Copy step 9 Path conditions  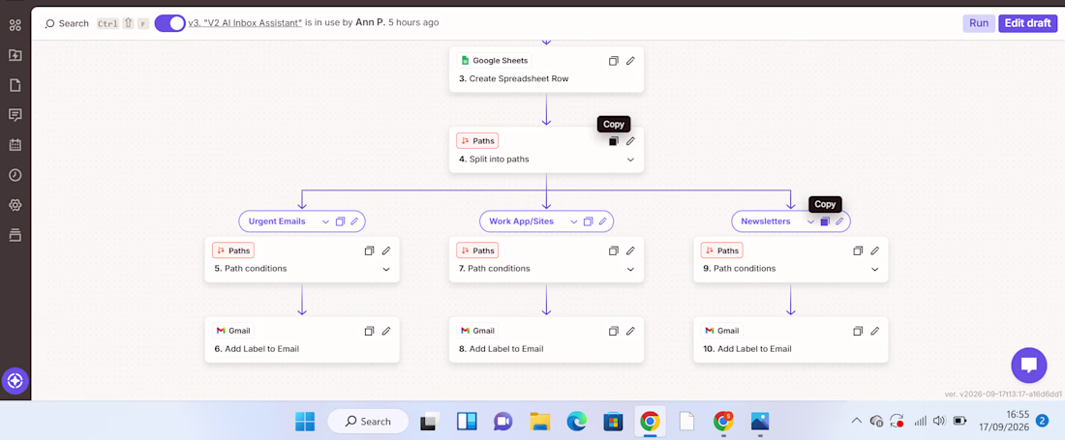click(x=858, y=250)
